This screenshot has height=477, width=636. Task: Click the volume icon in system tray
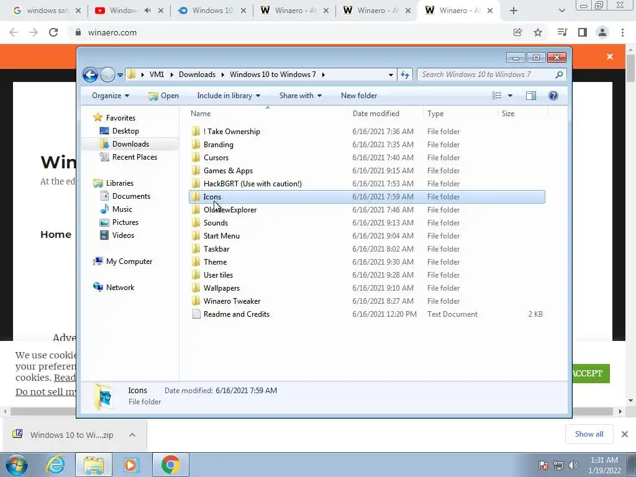coord(573,465)
